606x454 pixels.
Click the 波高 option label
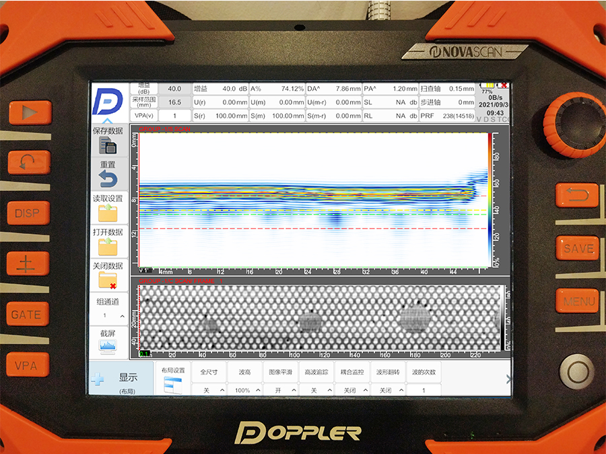coord(245,372)
